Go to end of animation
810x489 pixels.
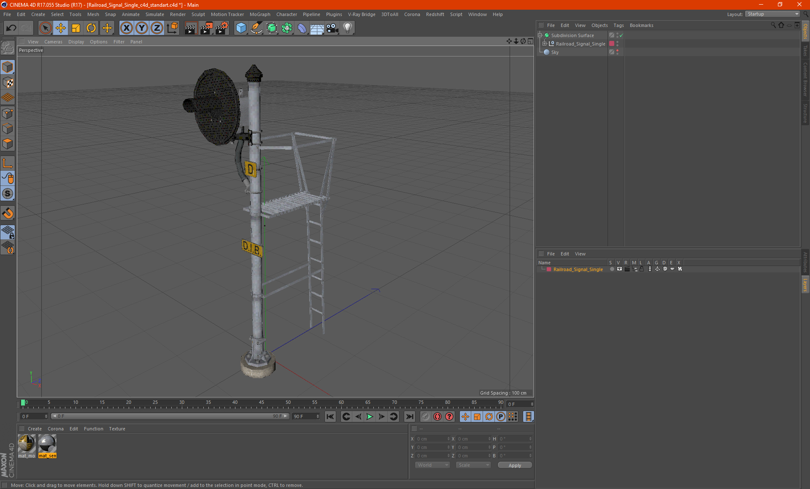coord(409,416)
